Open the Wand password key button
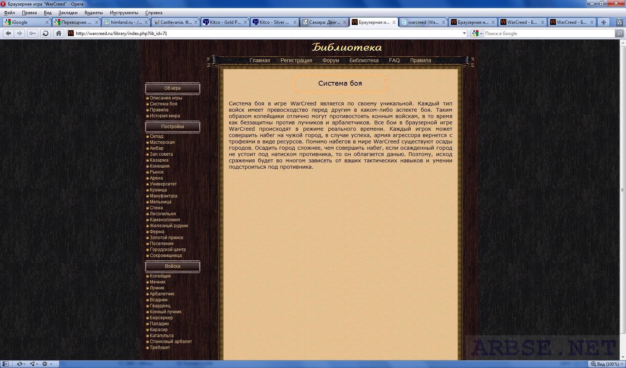 [x=33, y=33]
